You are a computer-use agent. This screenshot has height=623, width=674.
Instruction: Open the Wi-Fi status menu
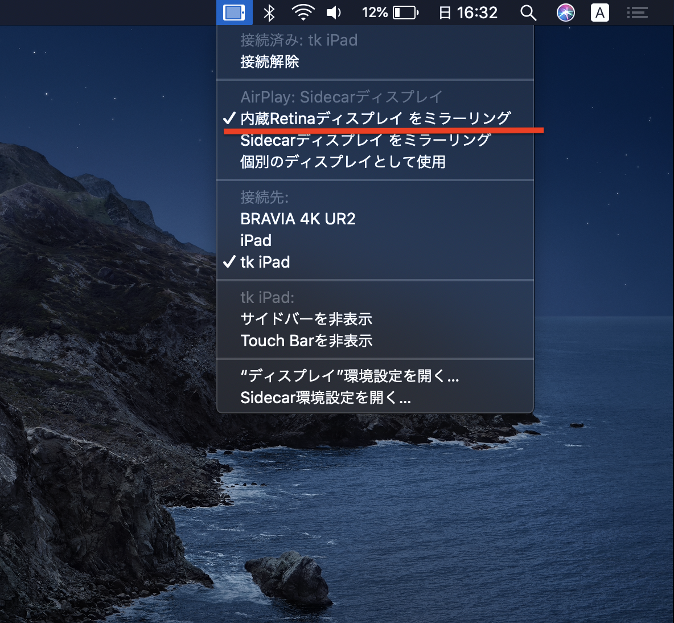tap(303, 13)
